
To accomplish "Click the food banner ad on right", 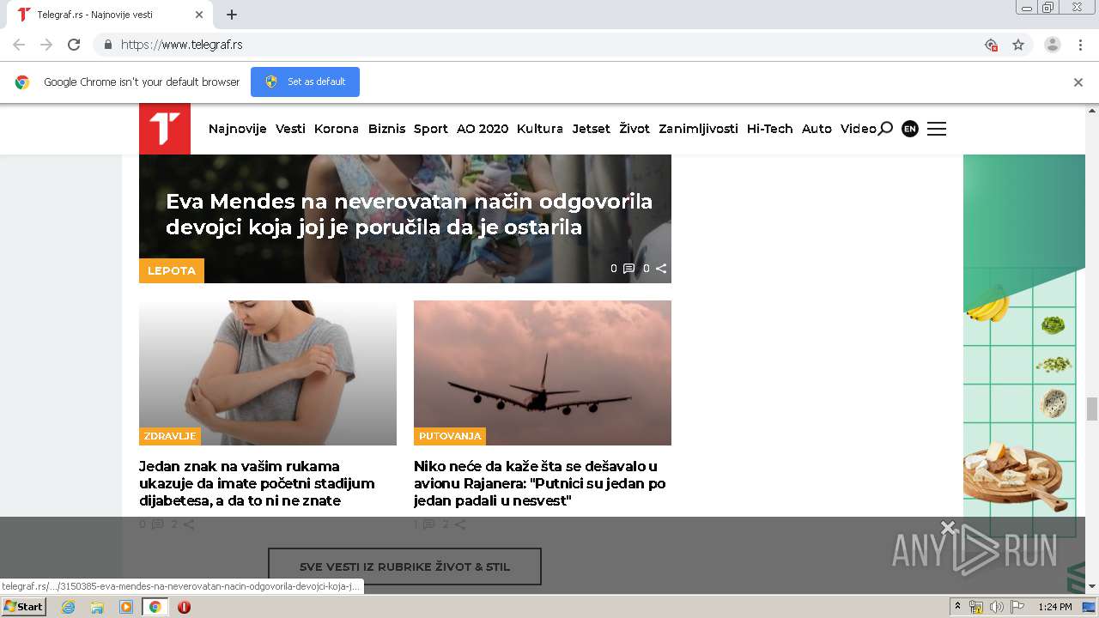I will point(1024,373).
